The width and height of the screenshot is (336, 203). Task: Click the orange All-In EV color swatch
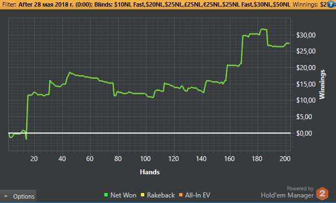(181, 195)
